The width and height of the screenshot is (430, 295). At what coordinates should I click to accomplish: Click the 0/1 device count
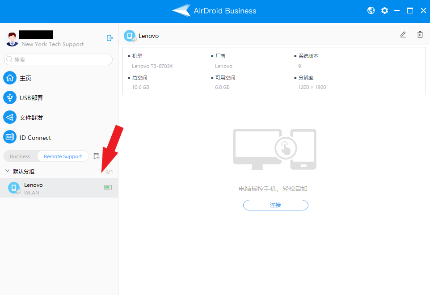109,172
